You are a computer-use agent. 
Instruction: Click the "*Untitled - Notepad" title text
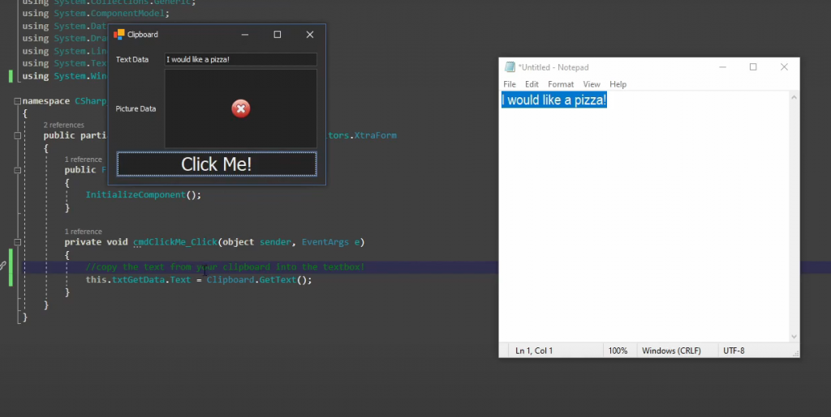(x=553, y=68)
